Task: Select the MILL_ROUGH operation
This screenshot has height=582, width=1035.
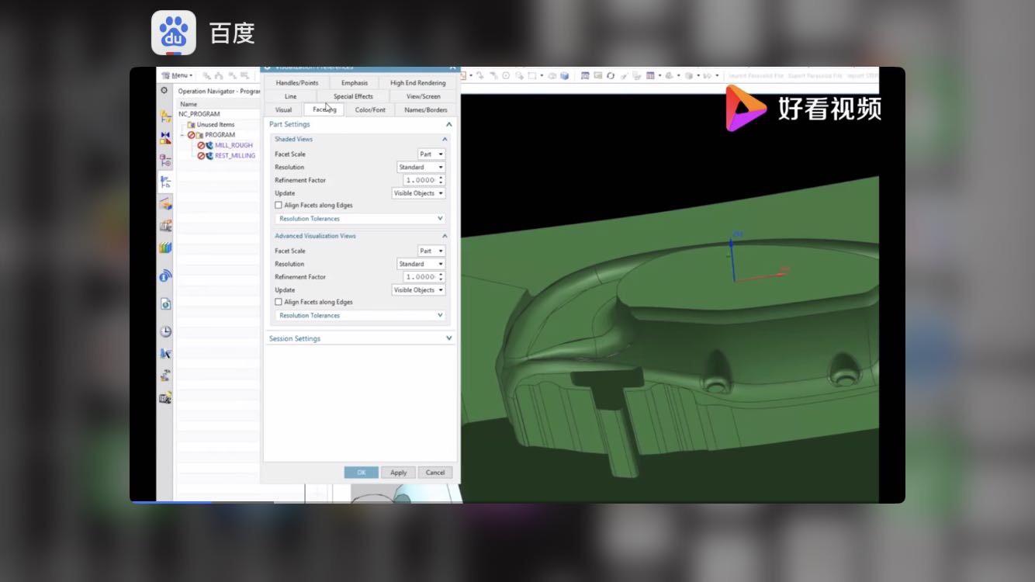Action: [234, 145]
